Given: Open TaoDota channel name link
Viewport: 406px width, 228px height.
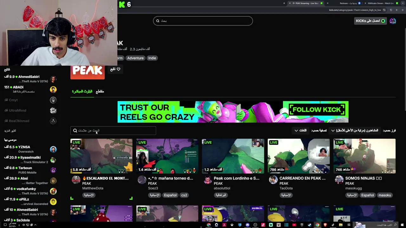Looking at the screenshot, I should tap(286, 188).
